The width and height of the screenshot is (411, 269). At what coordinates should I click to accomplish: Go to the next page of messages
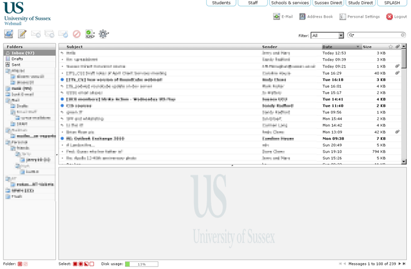pos(400,264)
